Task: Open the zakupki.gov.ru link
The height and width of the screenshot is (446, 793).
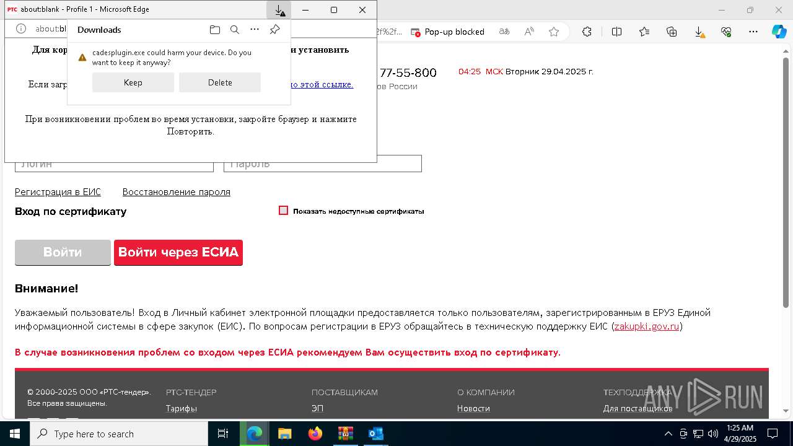Action: pos(647,326)
